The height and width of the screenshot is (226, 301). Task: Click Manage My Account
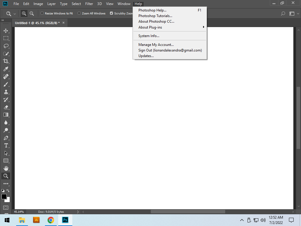pyautogui.click(x=156, y=44)
